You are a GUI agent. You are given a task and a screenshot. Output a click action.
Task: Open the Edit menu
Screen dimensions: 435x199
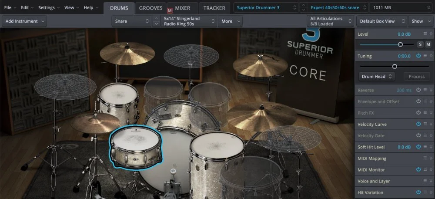[27, 8]
